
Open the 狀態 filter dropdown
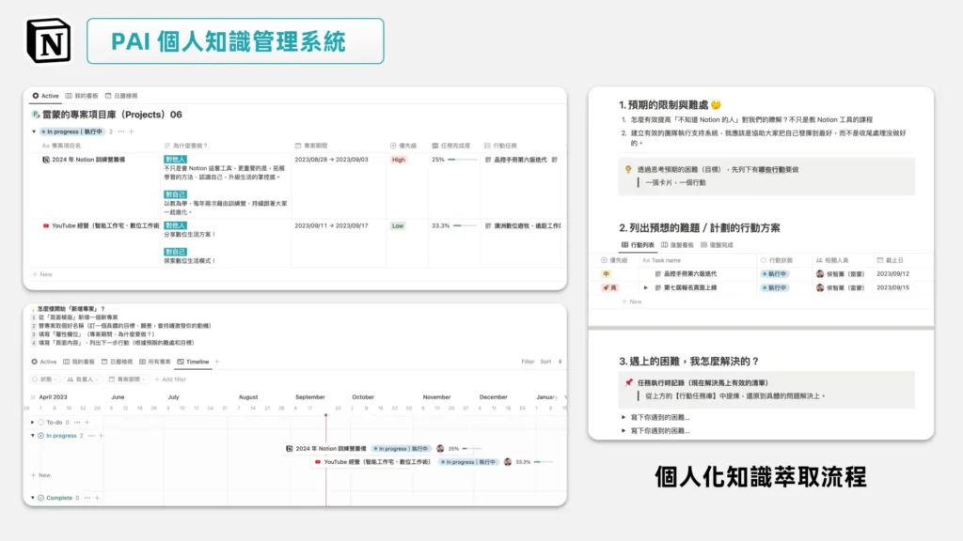click(x=45, y=379)
